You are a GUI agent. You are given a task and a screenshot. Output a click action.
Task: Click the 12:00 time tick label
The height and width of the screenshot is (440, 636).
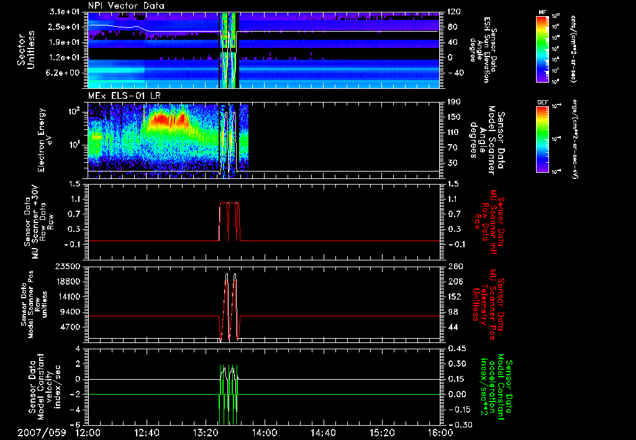(88, 433)
